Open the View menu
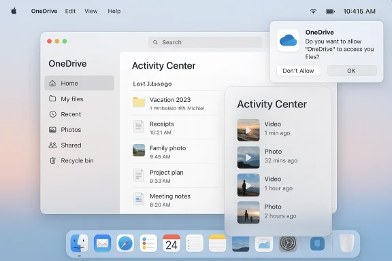392x261 pixels. tap(91, 11)
